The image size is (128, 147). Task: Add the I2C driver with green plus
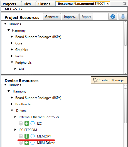(x=27, y=123)
